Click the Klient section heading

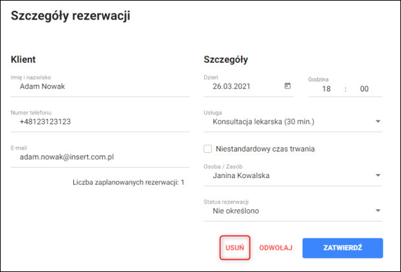[x=23, y=60]
